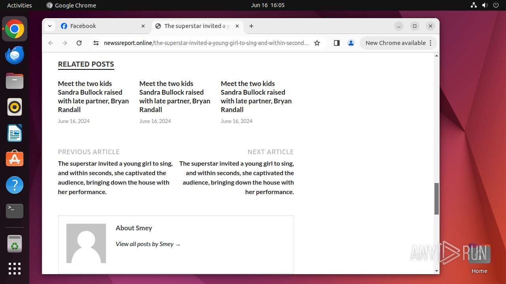Screen dimensions: 506x284
Task: Open the Trash in dock
Action: tap(15, 244)
